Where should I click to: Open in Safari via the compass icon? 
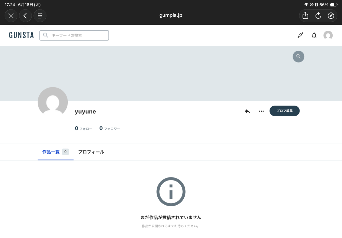pyautogui.click(x=331, y=15)
